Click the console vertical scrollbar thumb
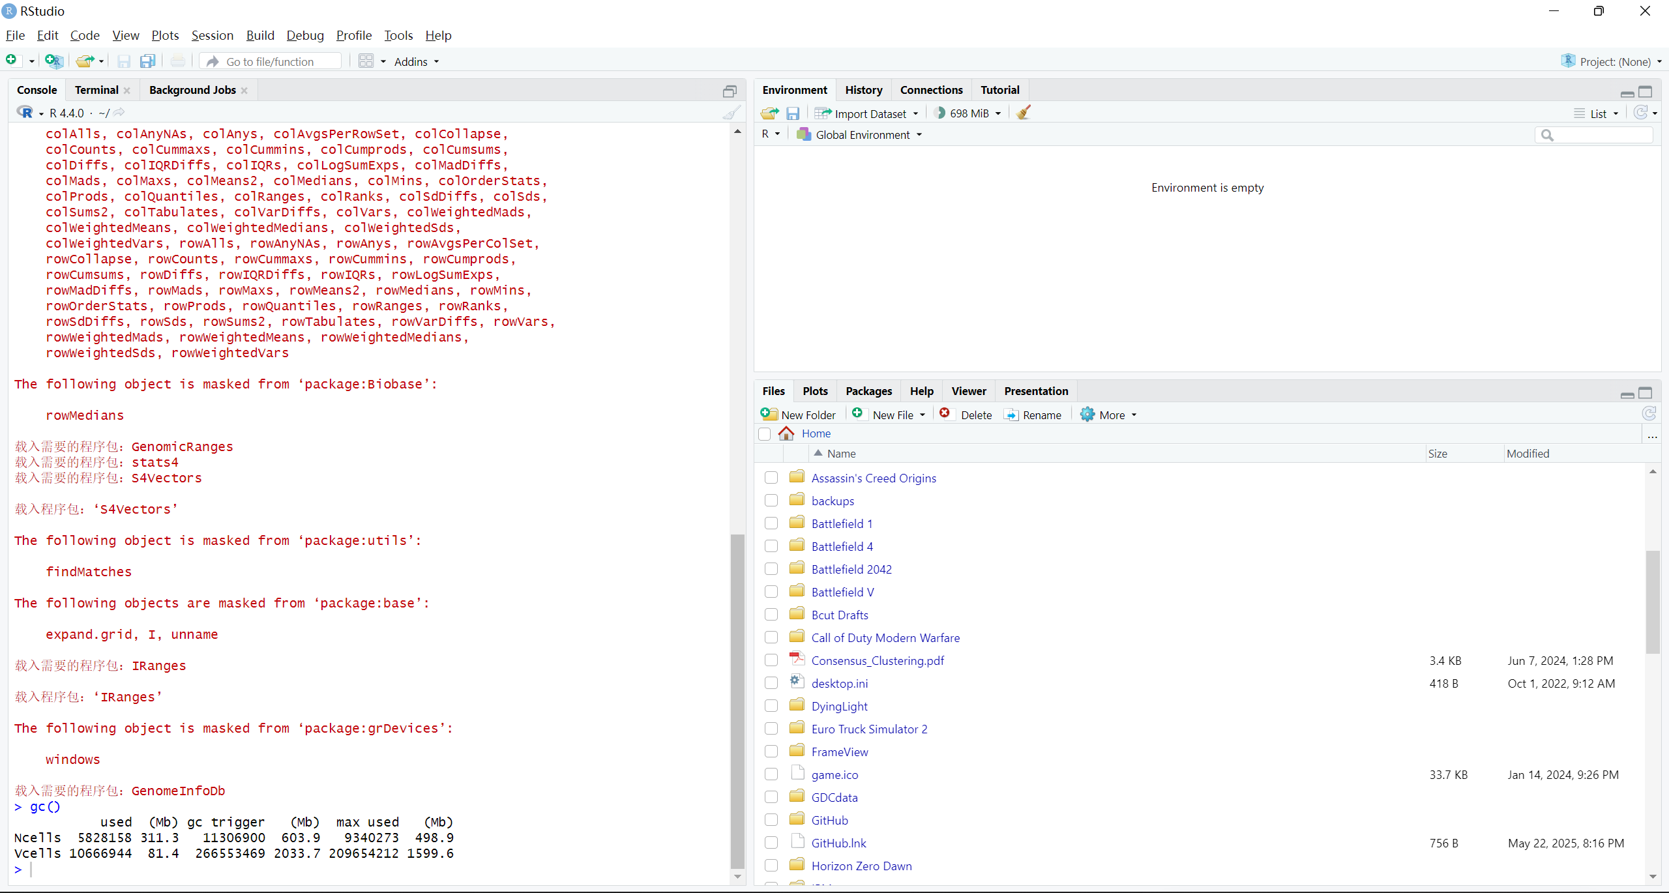The height and width of the screenshot is (893, 1669). pyautogui.click(x=737, y=701)
